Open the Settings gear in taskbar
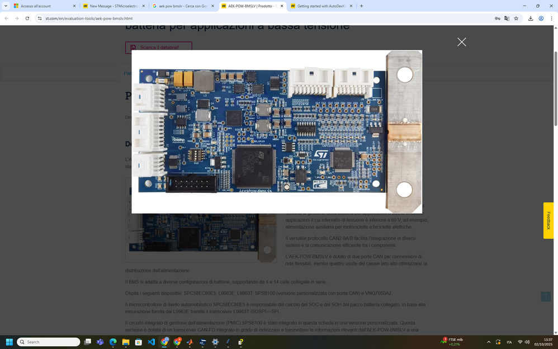The image size is (558, 349). click(x=215, y=342)
